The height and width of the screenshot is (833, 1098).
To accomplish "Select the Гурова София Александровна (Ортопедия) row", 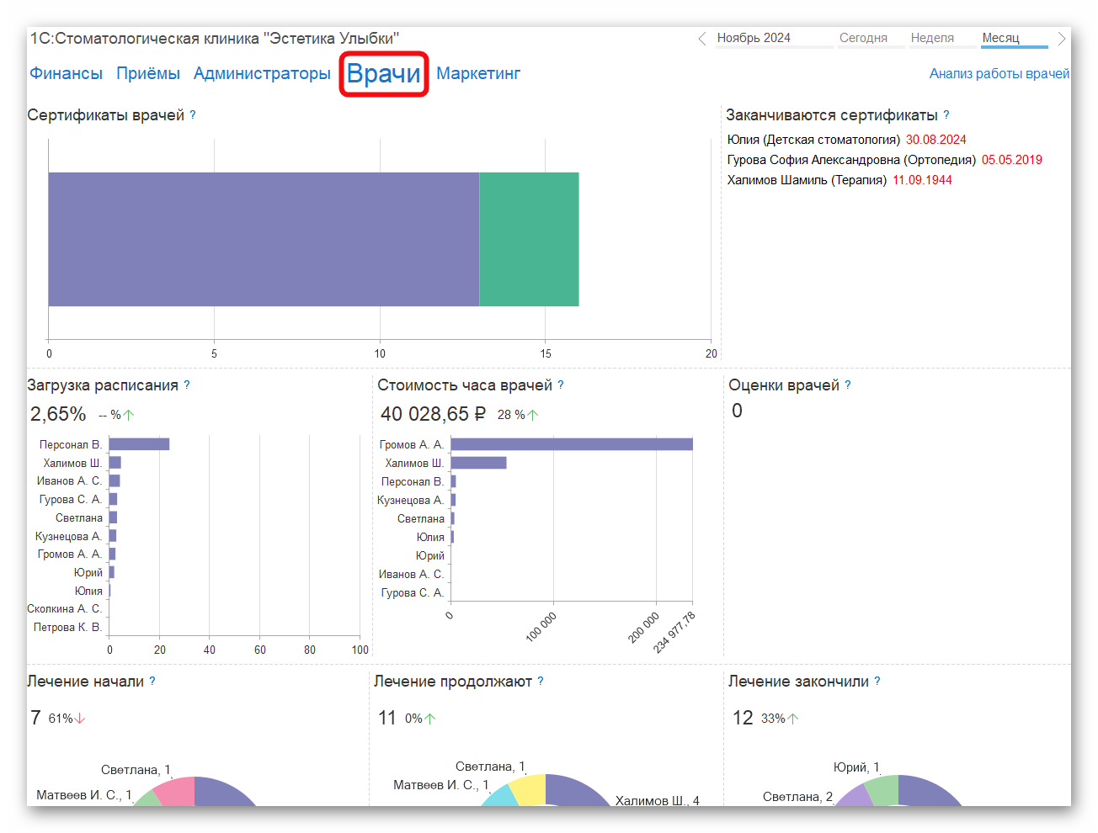I will coord(885,160).
